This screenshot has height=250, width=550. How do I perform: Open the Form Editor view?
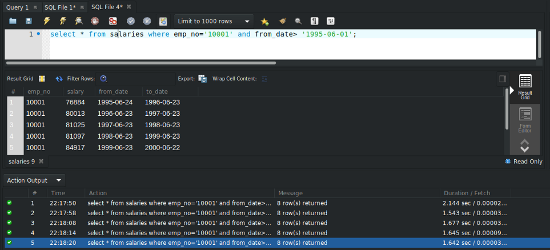coord(525,120)
